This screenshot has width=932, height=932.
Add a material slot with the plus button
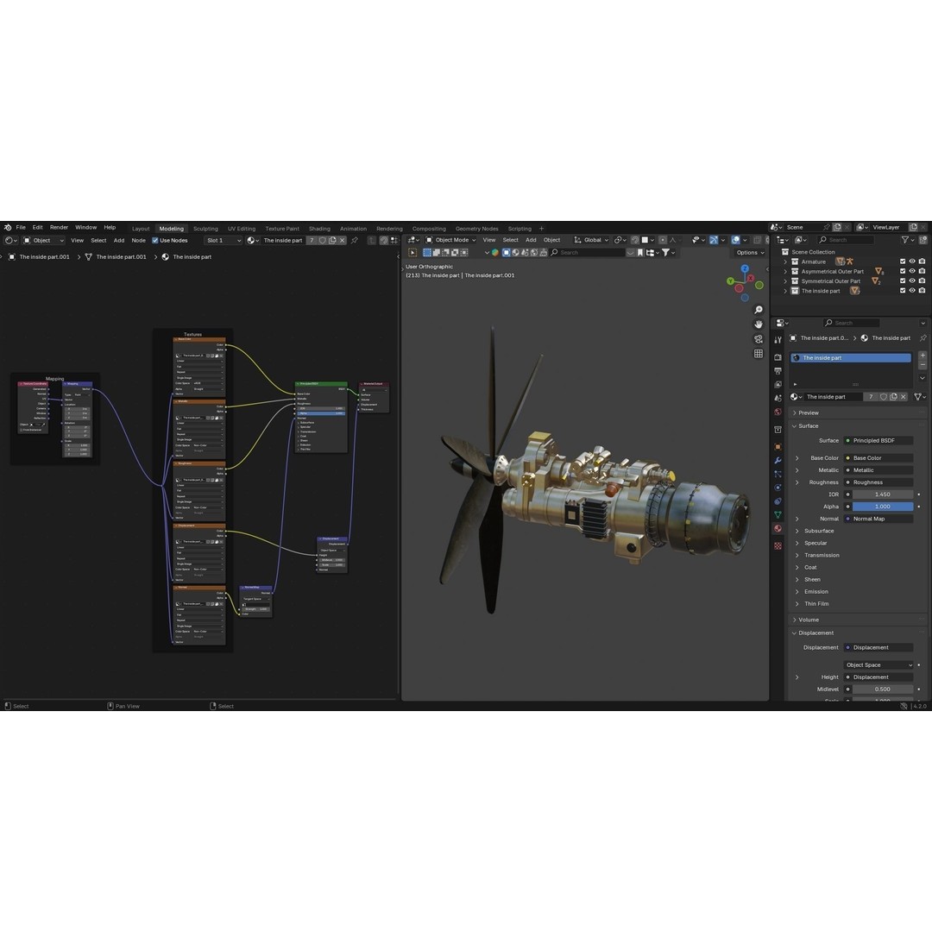923,355
